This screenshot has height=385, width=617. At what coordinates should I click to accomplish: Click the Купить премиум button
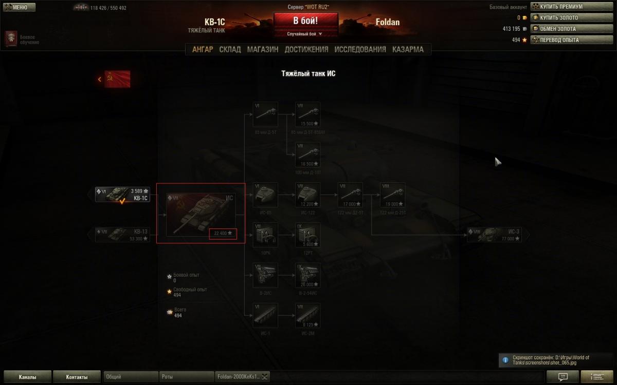[x=560, y=7]
